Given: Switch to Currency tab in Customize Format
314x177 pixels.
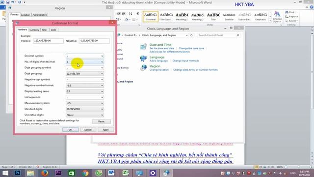Looking at the screenshot, I should pos(34,30).
